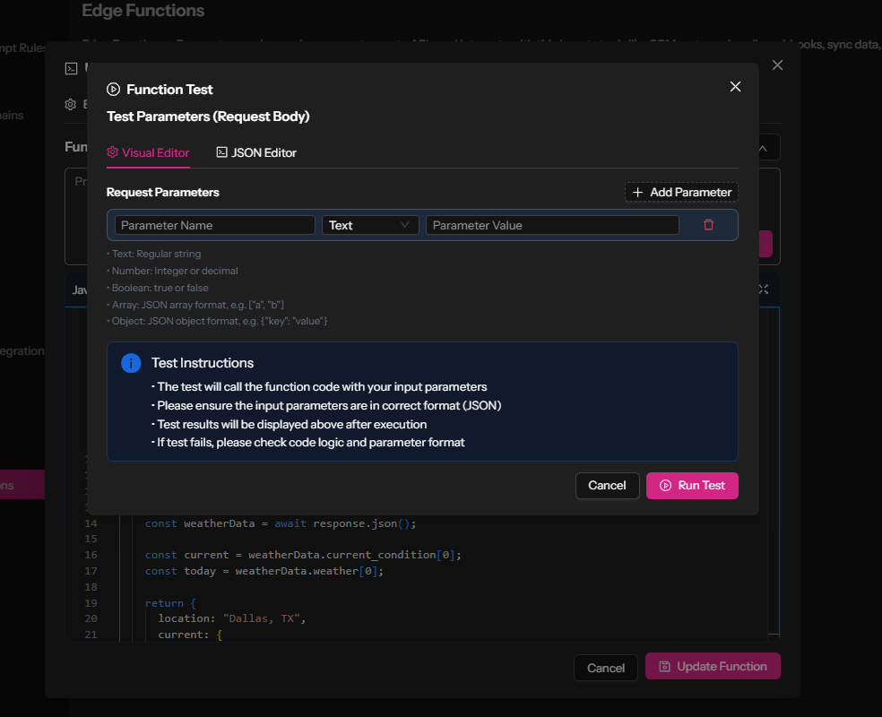This screenshot has height=717, width=882.
Task: Close the background edit function panel
Action: tap(777, 65)
